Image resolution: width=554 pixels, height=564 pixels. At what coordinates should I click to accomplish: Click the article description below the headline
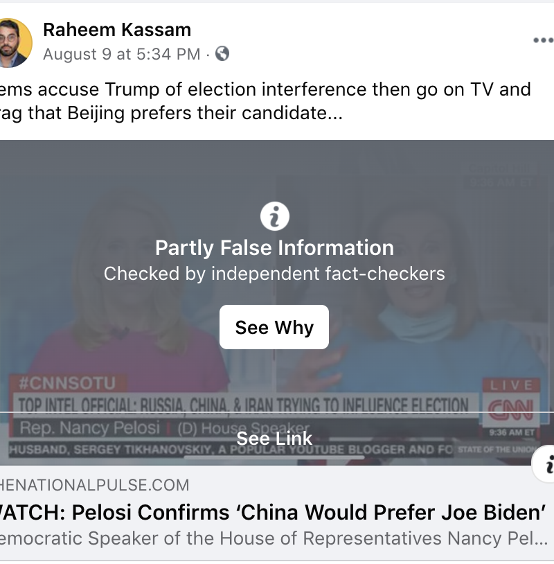[x=274, y=538]
